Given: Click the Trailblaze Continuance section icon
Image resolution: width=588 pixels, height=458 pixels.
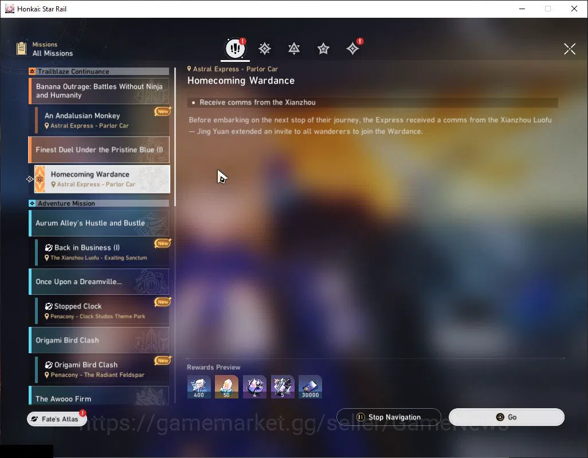Looking at the screenshot, I should 32,71.
